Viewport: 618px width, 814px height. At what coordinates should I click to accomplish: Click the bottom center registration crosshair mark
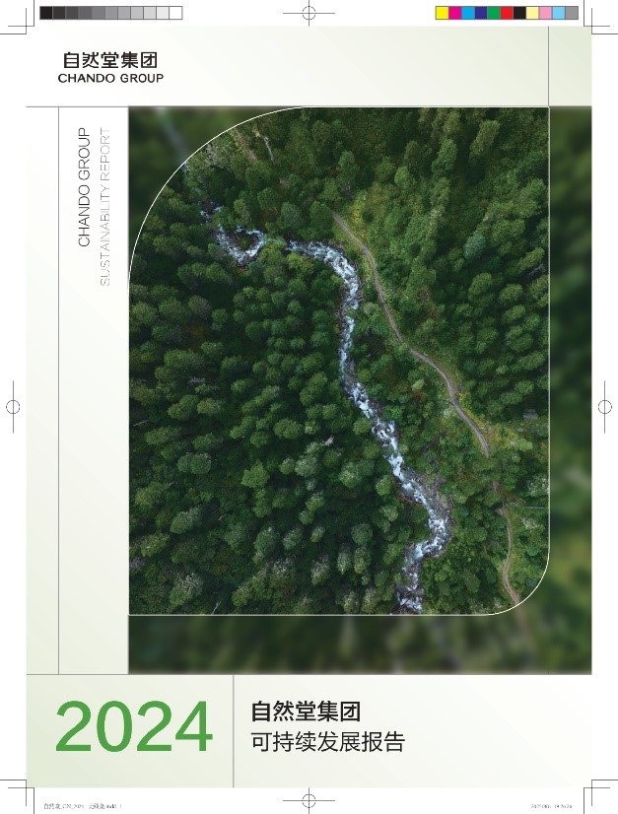click(309, 799)
